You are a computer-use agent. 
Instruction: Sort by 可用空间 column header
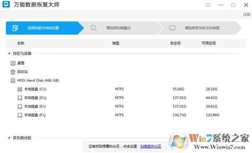[x=208, y=43]
